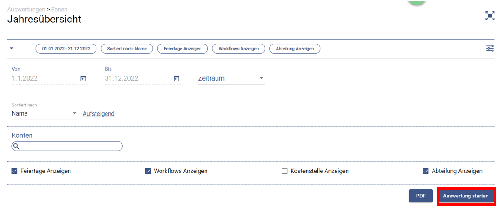503x217 pixels.
Task: Click the Sortiert nach: Name chip
Action: [127, 49]
